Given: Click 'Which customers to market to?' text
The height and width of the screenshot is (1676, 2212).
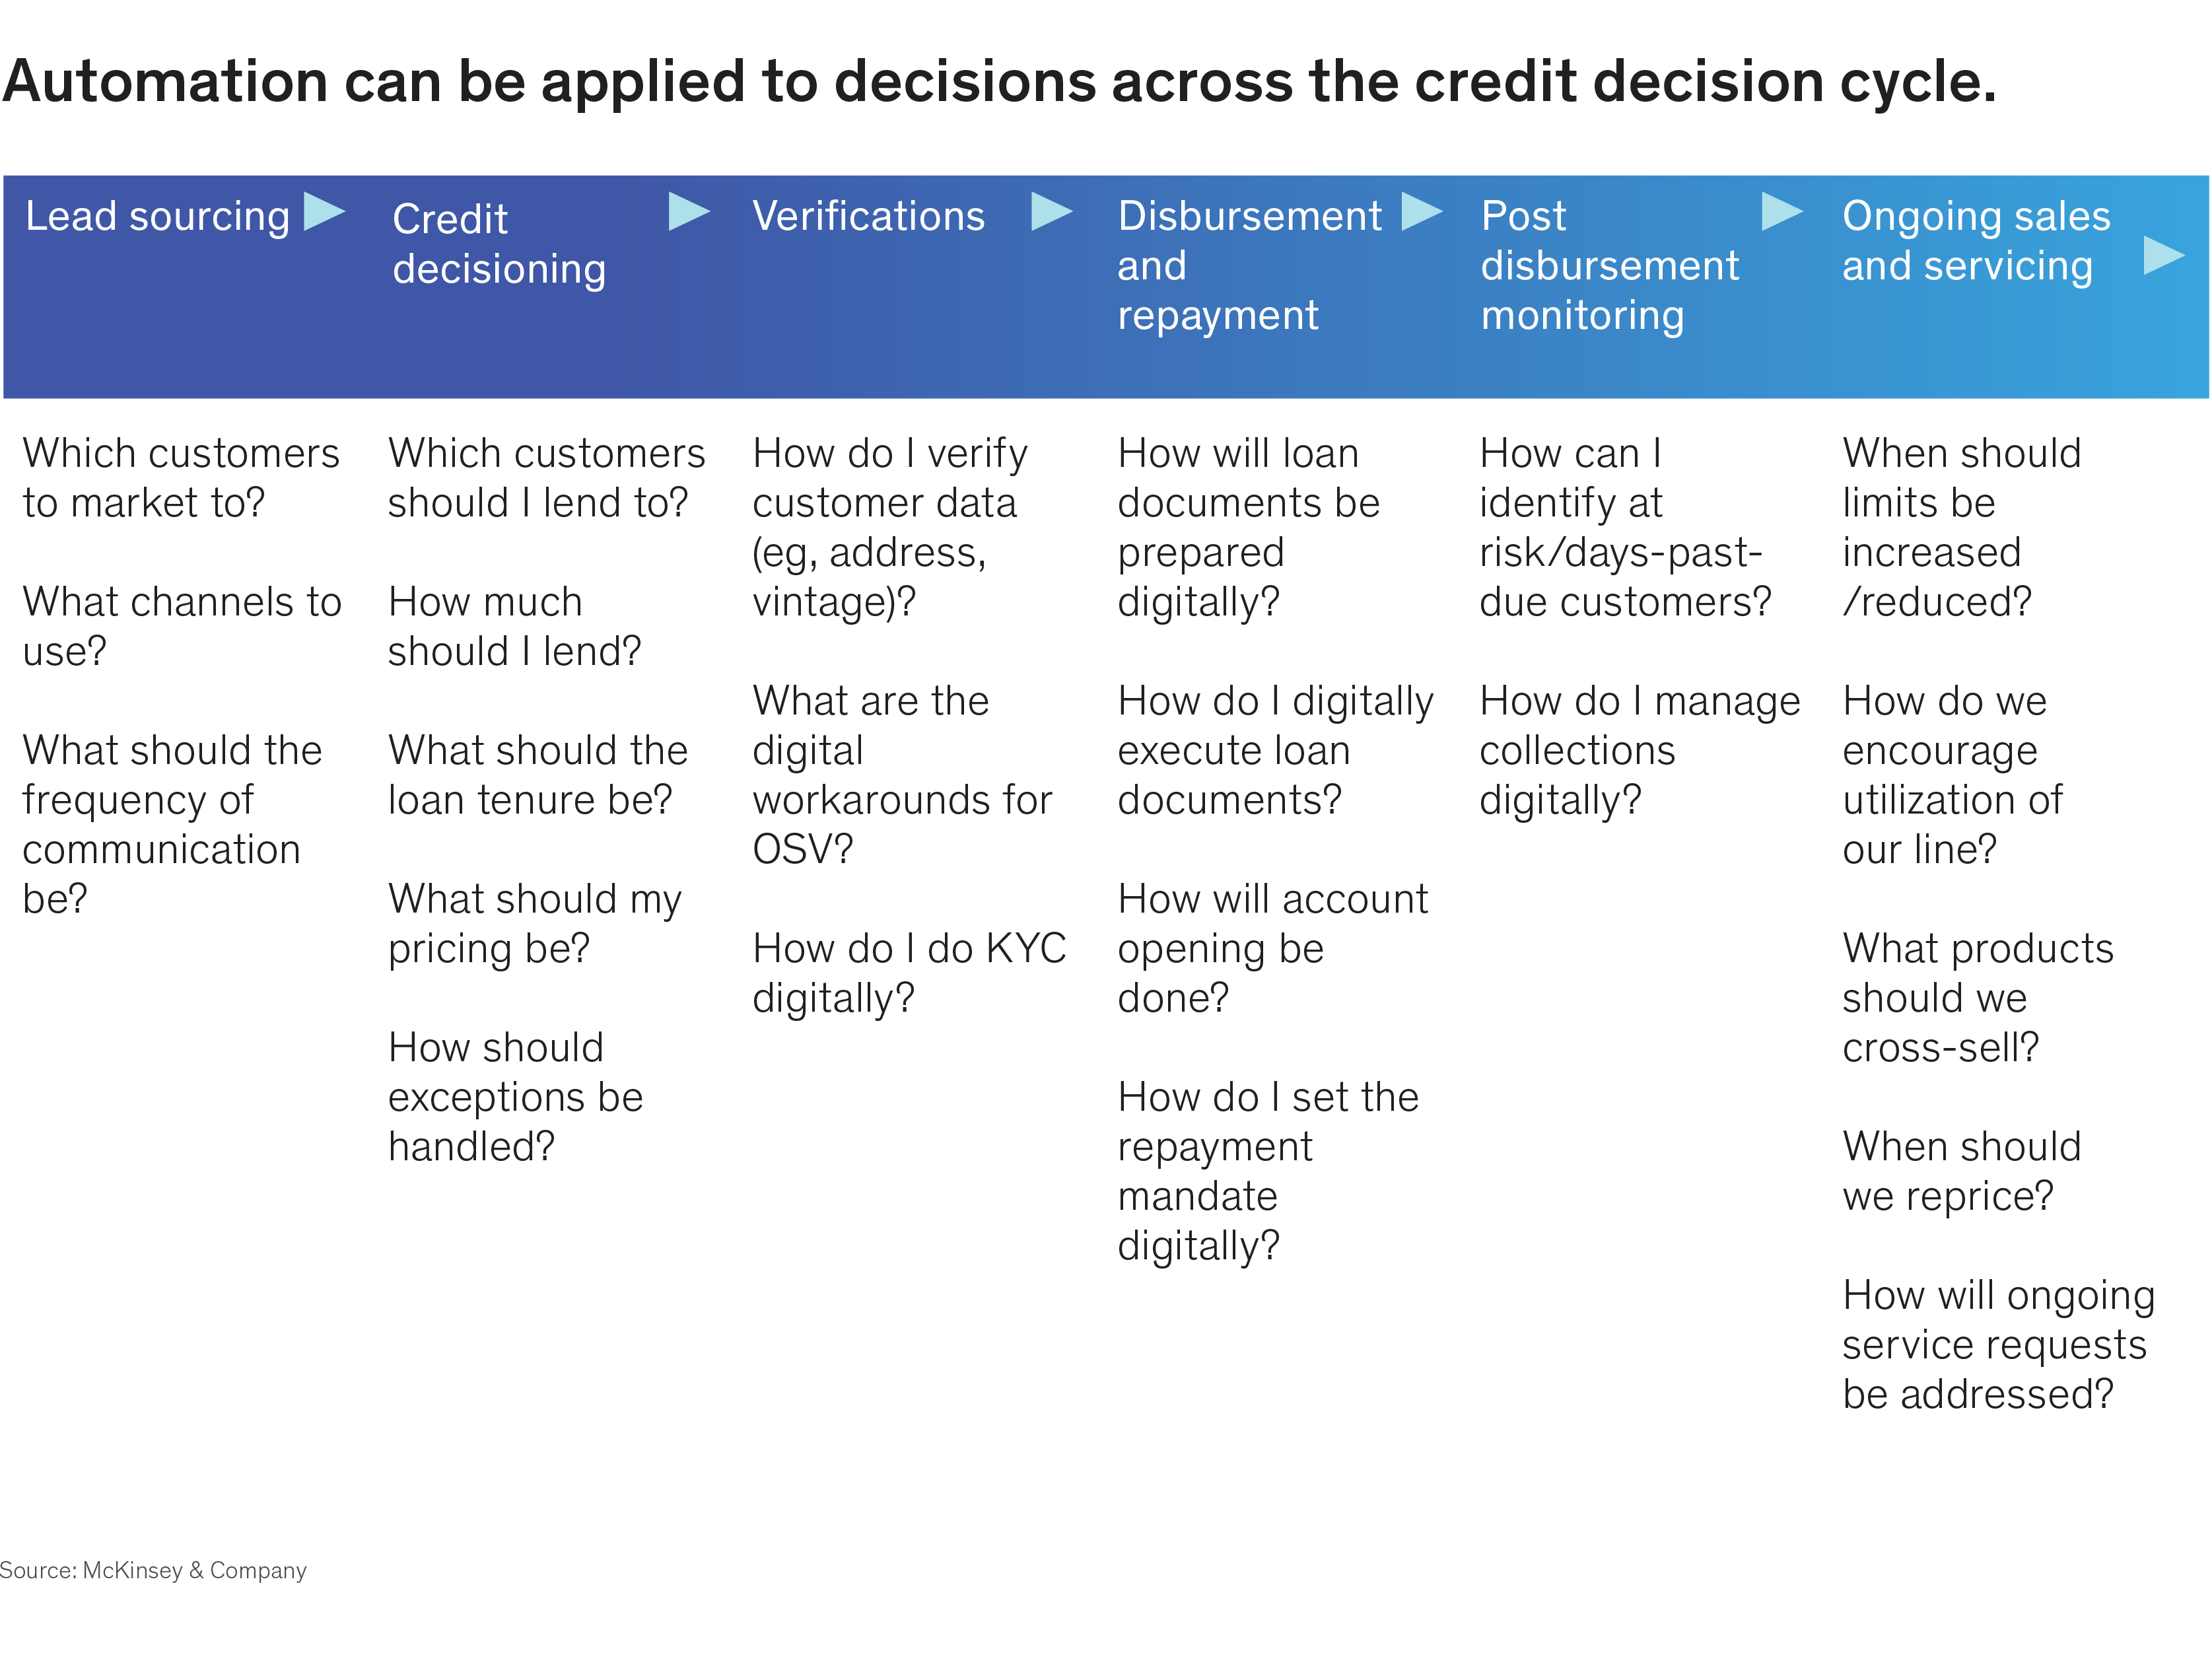Looking at the screenshot, I should [x=181, y=478].
